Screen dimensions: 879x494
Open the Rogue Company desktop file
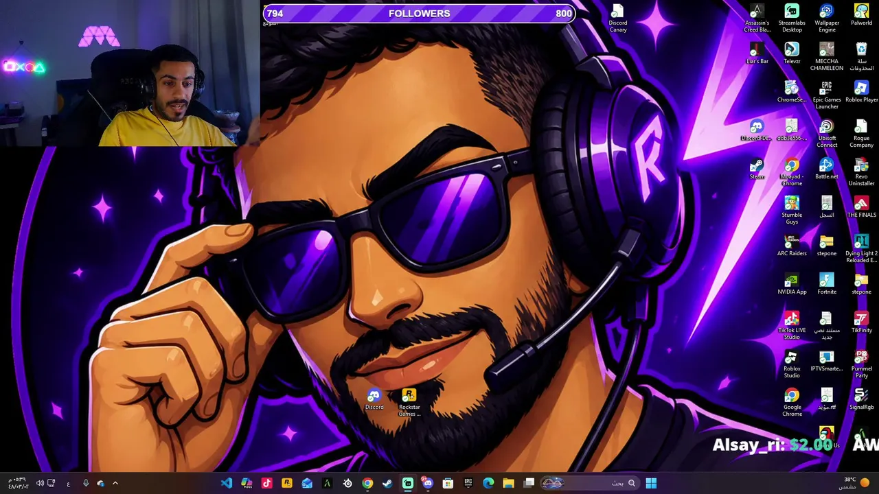[x=861, y=134]
